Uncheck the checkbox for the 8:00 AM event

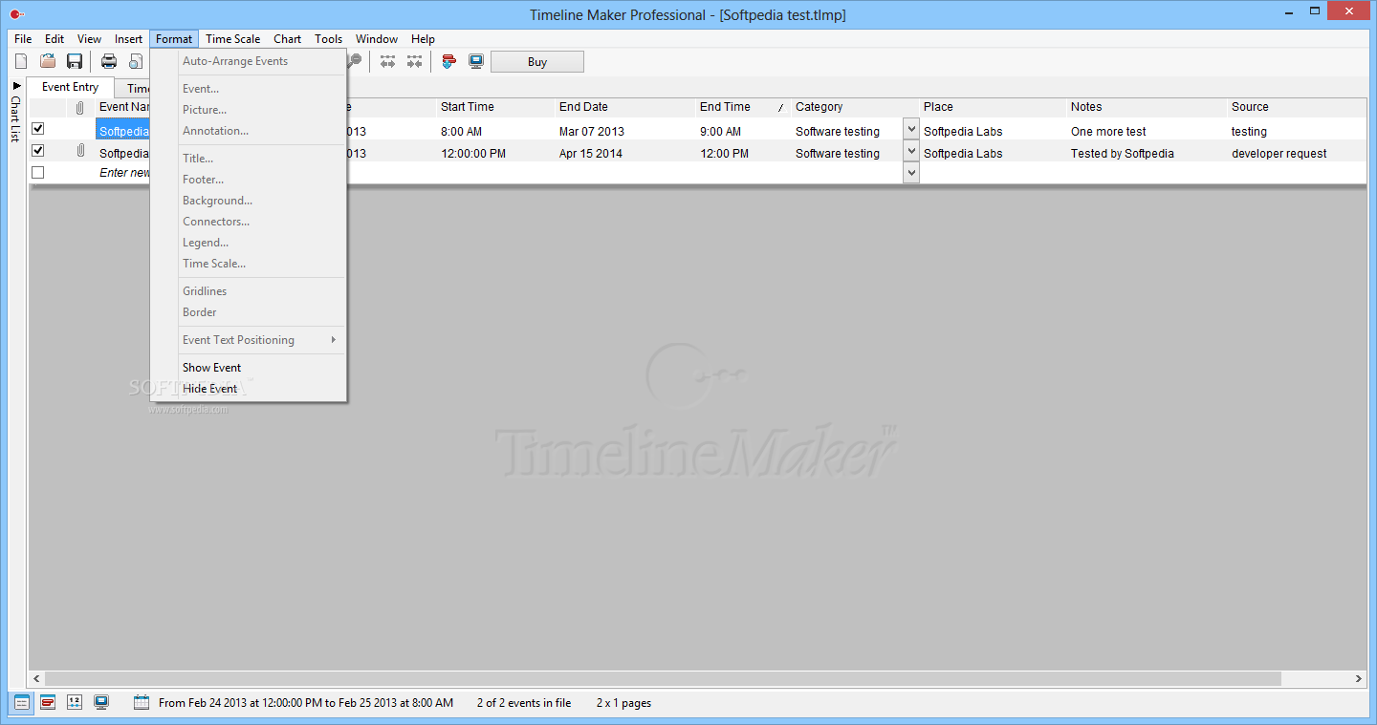pyautogui.click(x=38, y=129)
